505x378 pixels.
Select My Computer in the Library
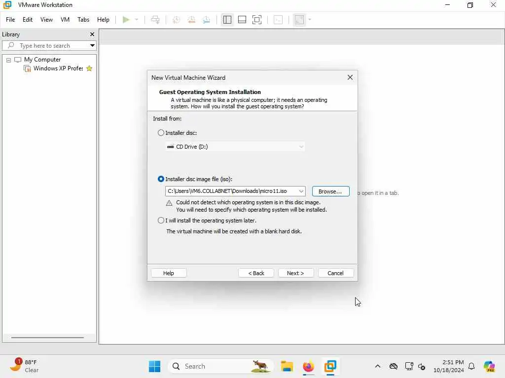click(x=42, y=60)
